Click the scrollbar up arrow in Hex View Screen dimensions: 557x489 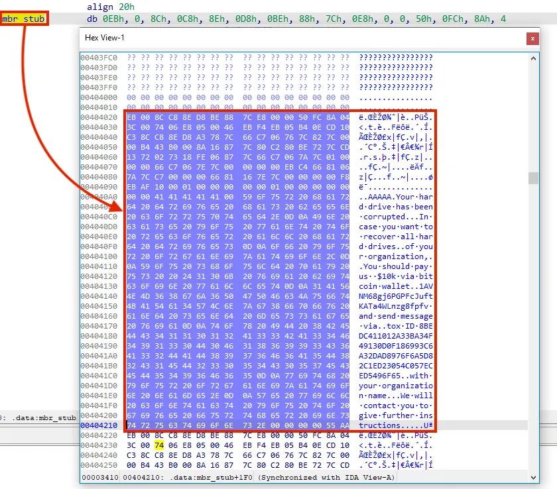click(533, 58)
